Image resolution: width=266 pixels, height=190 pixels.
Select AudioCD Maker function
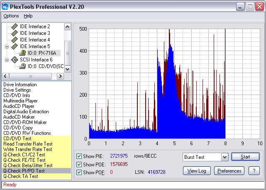pos(19,117)
